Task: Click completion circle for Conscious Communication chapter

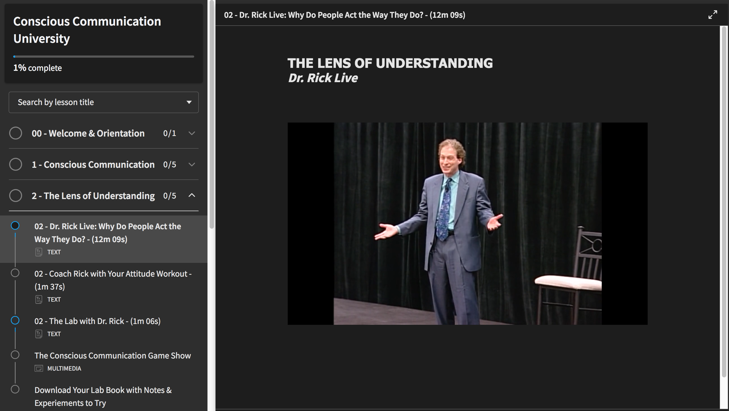Action: pyautogui.click(x=16, y=164)
